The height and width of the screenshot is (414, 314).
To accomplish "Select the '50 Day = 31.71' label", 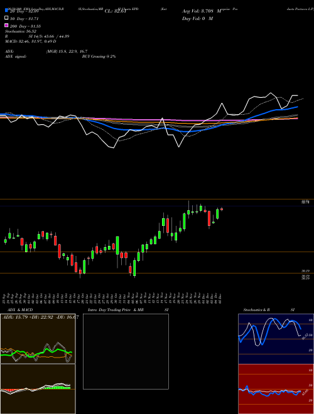I will coord(24,19).
